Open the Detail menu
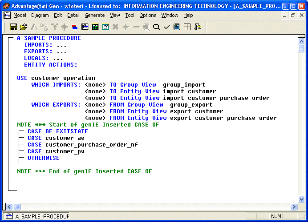The height and width of the screenshot is (222, 308). point(73,15)
